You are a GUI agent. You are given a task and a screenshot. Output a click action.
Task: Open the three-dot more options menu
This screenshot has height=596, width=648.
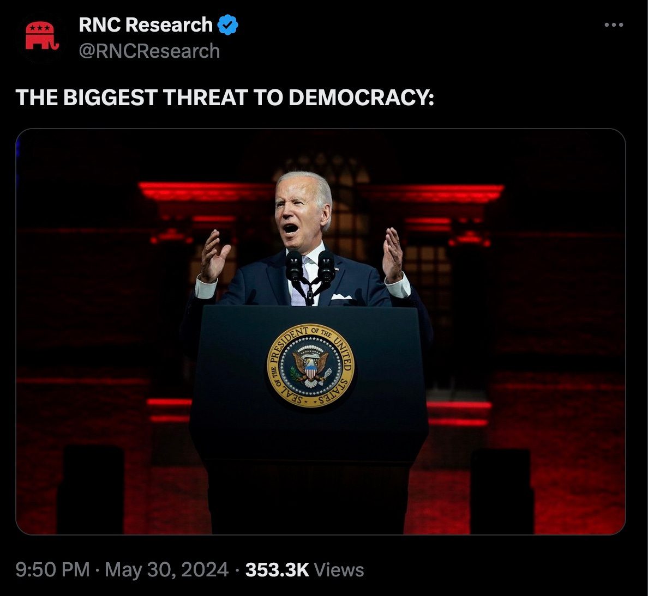[614, 25]
